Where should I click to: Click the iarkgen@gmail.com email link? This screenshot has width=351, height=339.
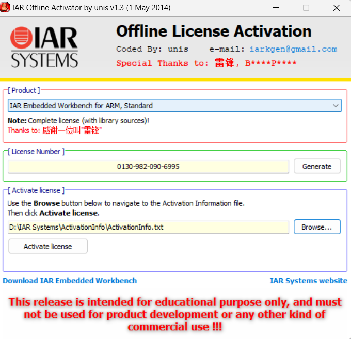click(294, 49)
